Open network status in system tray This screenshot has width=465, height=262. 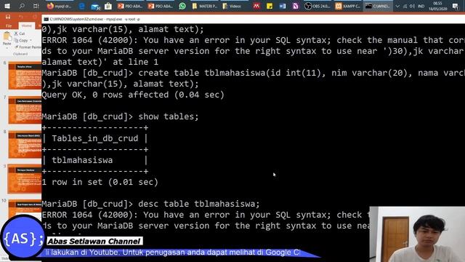pyautogui.click(x=405, y=6)
